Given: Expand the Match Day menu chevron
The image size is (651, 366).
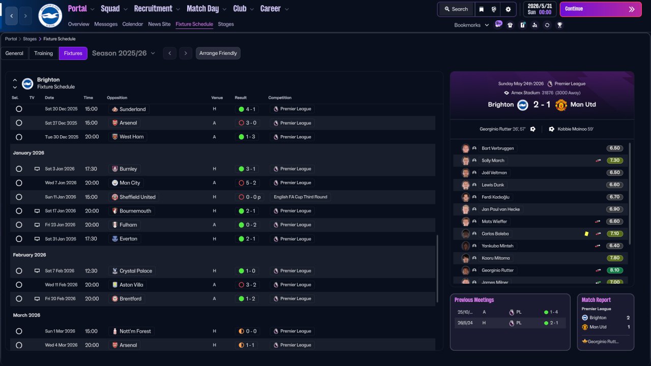Looking at the screenshot, I should (x=224, y=9).
